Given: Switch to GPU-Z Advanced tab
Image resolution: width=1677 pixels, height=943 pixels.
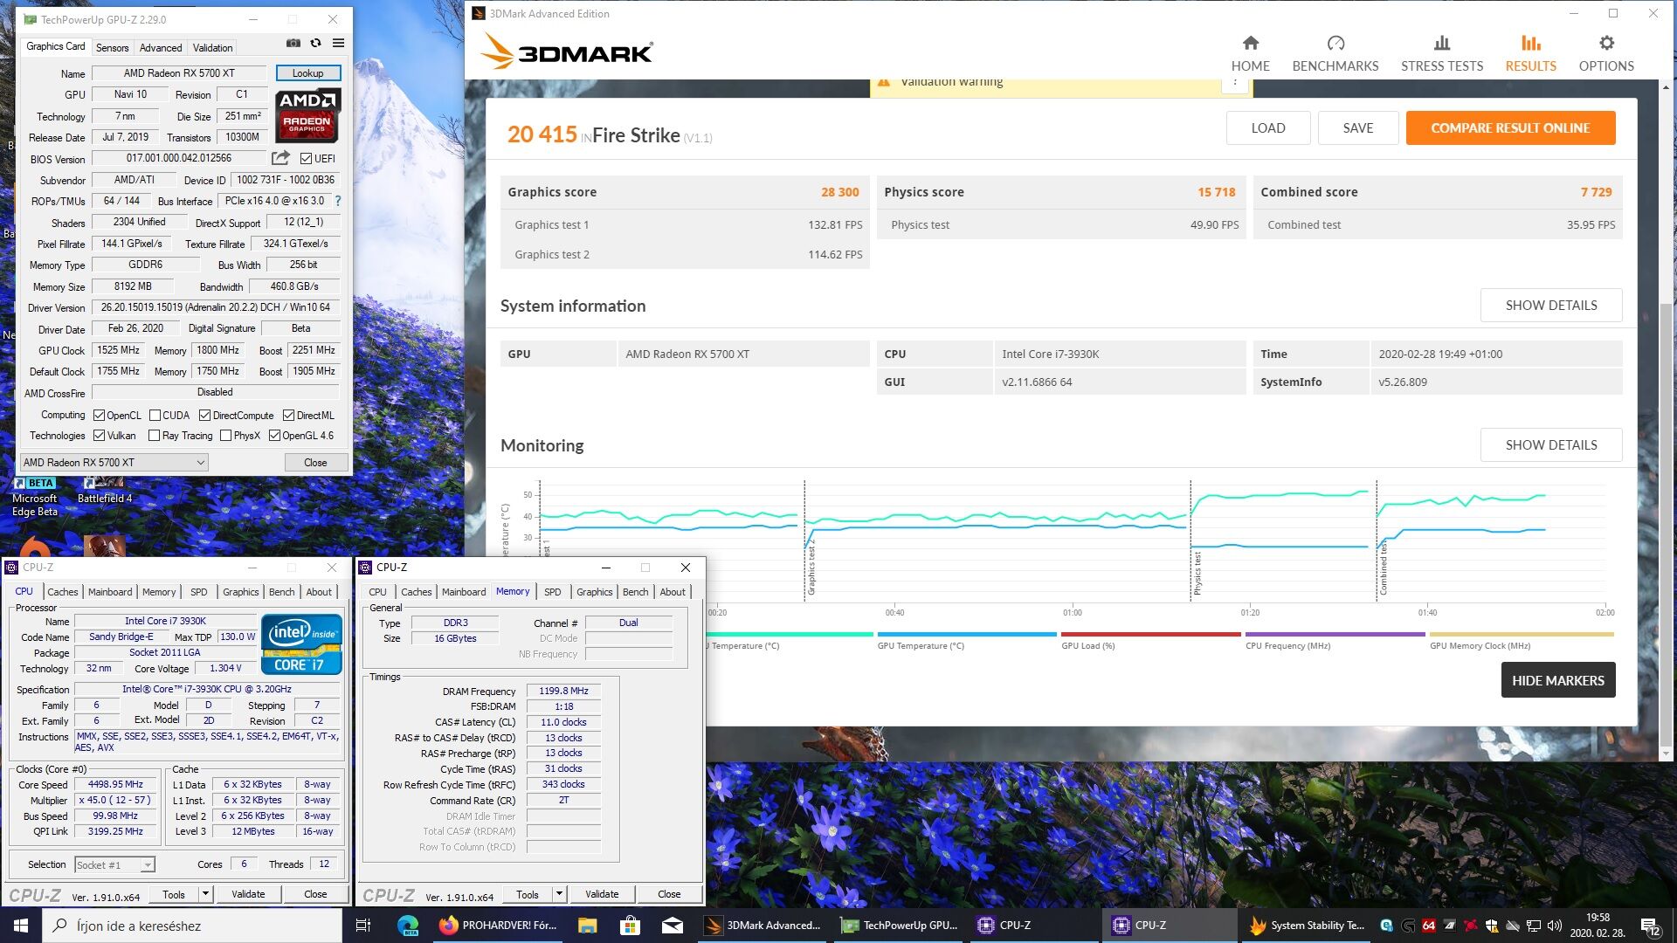Looking at the screenshot, I should point(161,48).
